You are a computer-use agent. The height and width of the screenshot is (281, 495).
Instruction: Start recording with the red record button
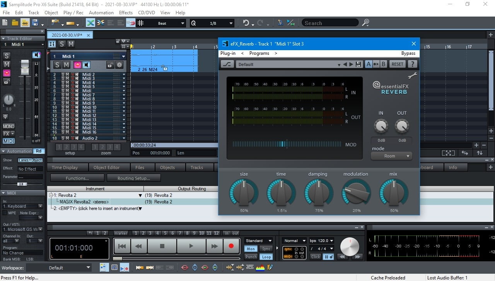click(x=231, y=246)
